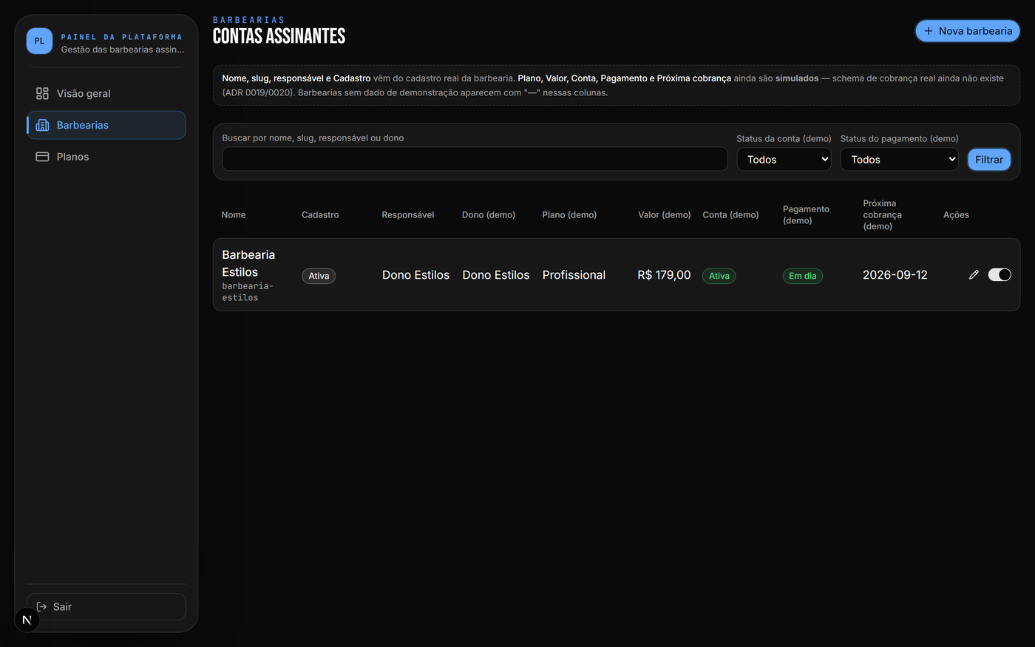Click the Pagamento (demo) column header
Screen dimensions: 1035x647
pyautogui.click(x=806, y=214)
